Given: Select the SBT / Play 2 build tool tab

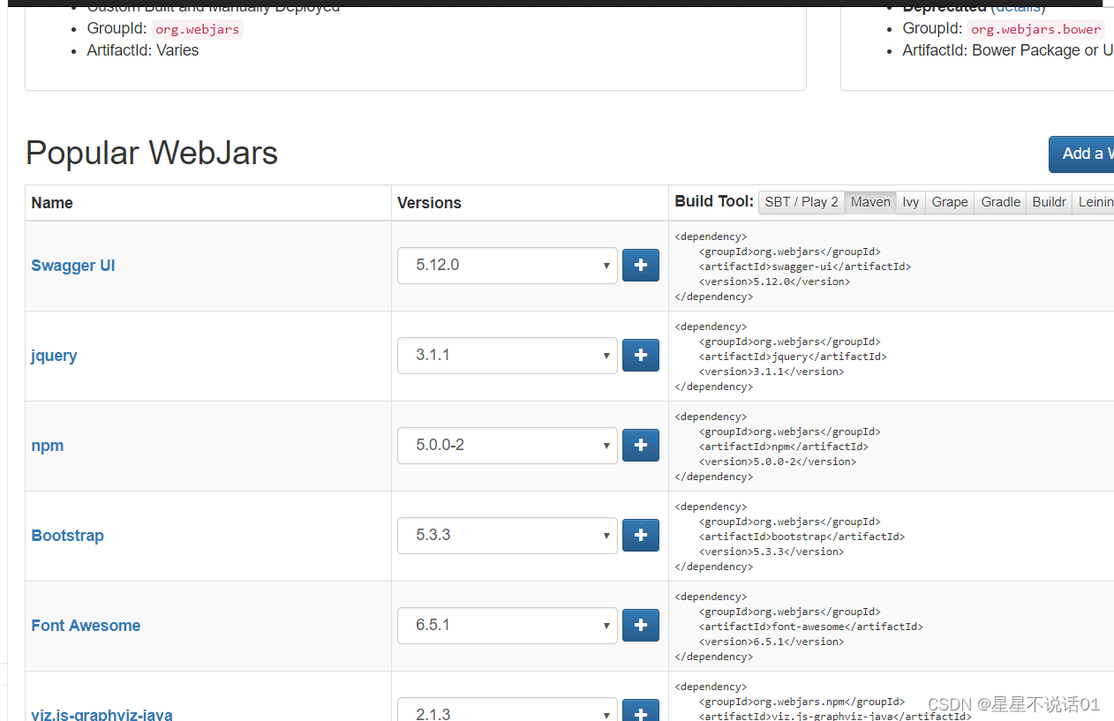Looking at the screenshot, I should point(802,202).
